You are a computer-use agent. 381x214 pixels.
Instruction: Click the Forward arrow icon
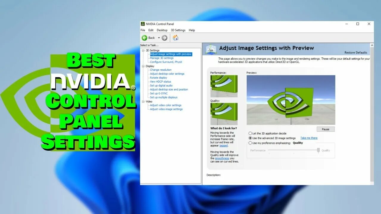coord(164,38)
